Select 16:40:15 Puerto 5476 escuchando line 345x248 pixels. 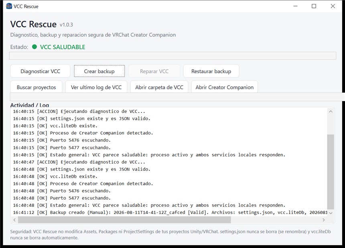(x=62, y=140)
